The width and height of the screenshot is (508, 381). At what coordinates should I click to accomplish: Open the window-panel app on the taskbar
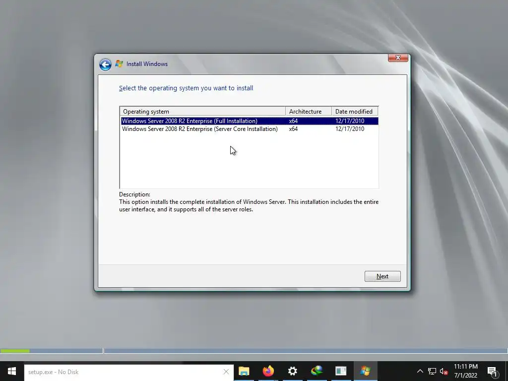pos(341,371)
